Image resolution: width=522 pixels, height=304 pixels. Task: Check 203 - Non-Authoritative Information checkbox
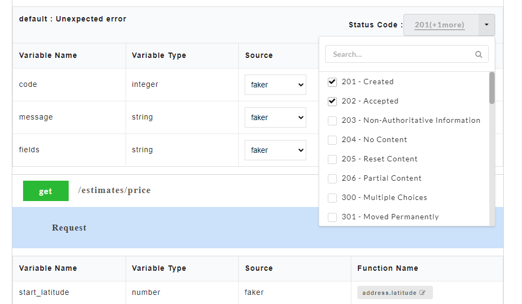point(332,121)
